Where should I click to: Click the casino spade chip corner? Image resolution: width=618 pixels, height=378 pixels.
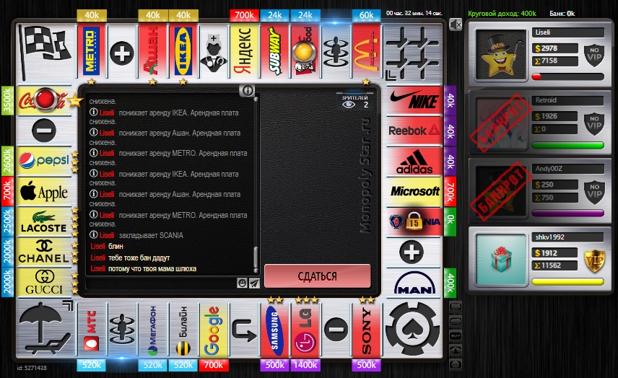[x=413, y=328]
